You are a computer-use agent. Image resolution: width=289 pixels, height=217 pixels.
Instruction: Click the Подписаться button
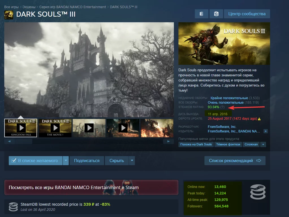87,161
